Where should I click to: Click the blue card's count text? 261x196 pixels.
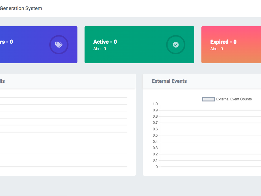6,42
